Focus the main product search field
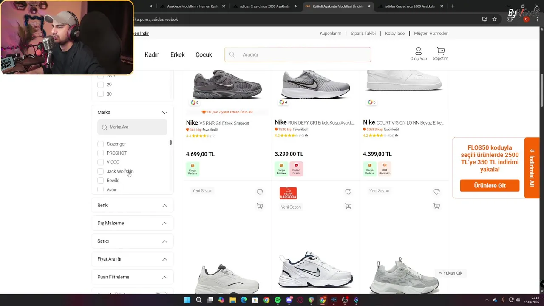 297,54
